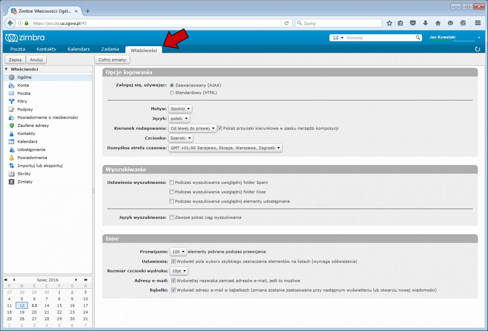Toggle Zawsze pokaż ciąg wyszukiwania checkbox

[172, 218]
